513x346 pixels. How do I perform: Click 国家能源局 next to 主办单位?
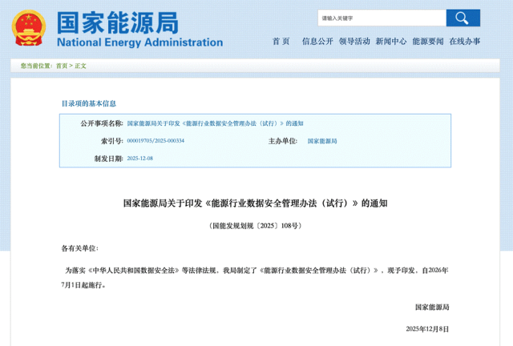point(322,141)
